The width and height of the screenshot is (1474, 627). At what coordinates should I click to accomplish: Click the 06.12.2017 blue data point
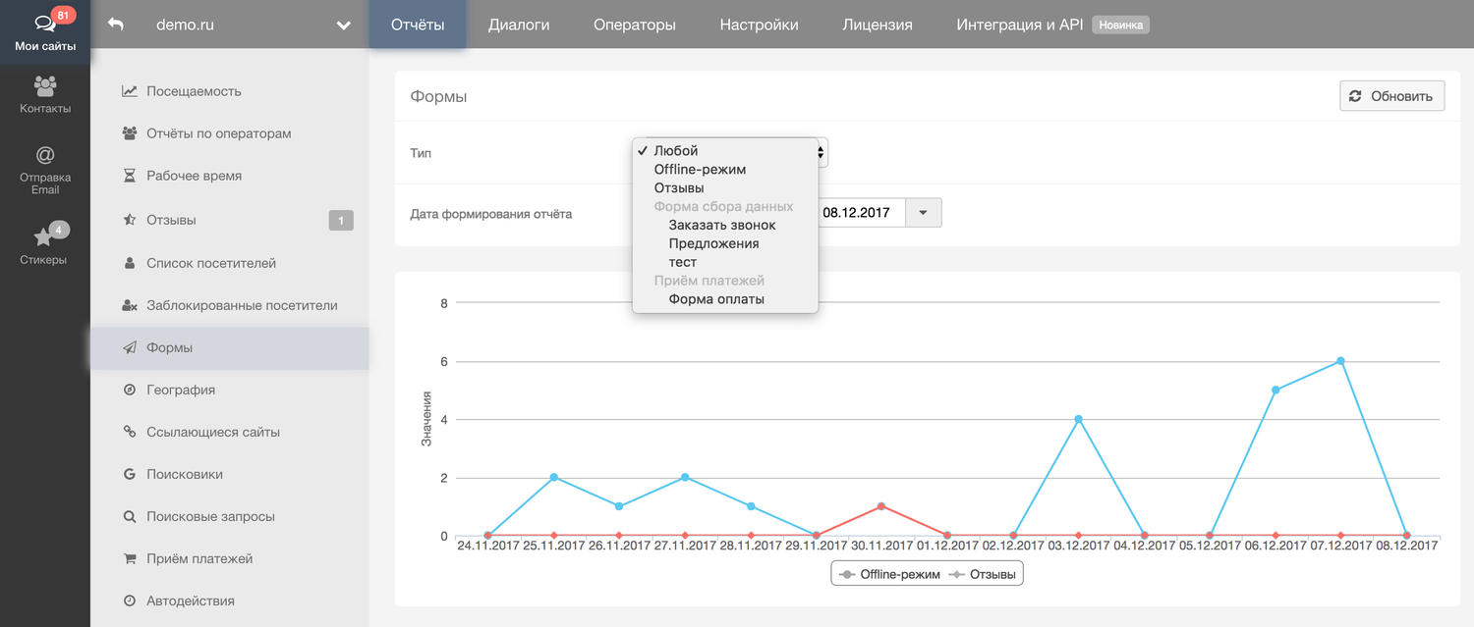[x=1276, y=390]
